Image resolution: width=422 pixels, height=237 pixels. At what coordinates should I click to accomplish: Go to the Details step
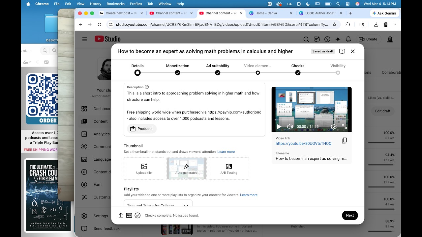137,69
